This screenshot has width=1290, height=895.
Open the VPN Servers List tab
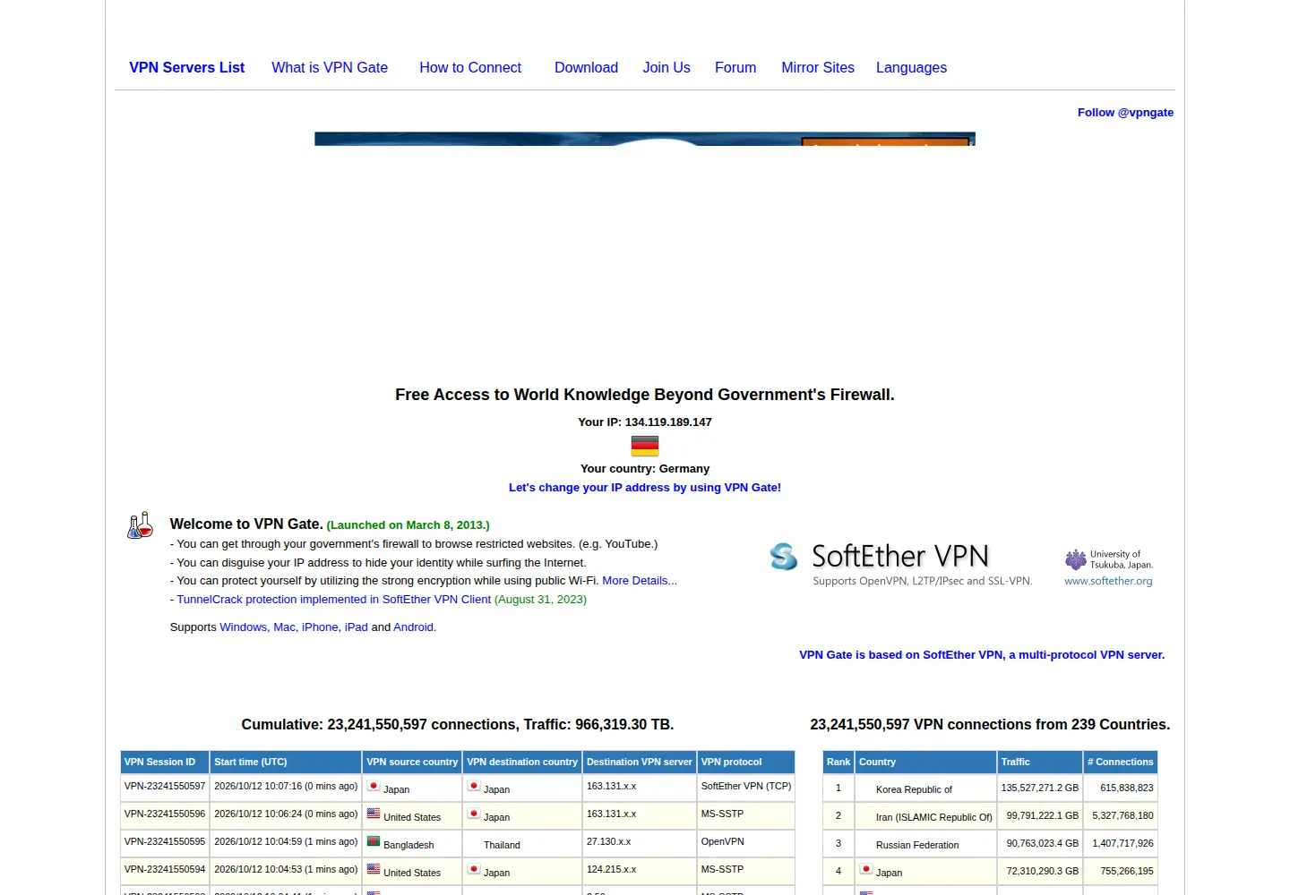[186, 67]
